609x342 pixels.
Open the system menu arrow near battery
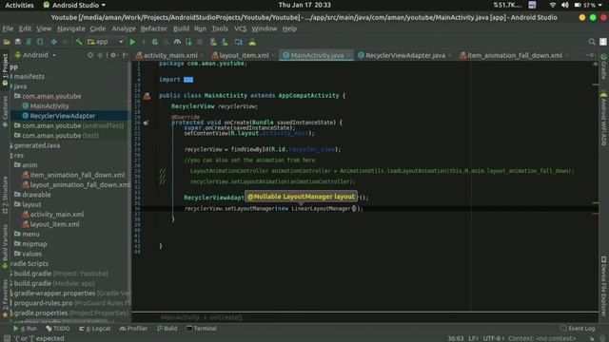click(x=600, y=5)
